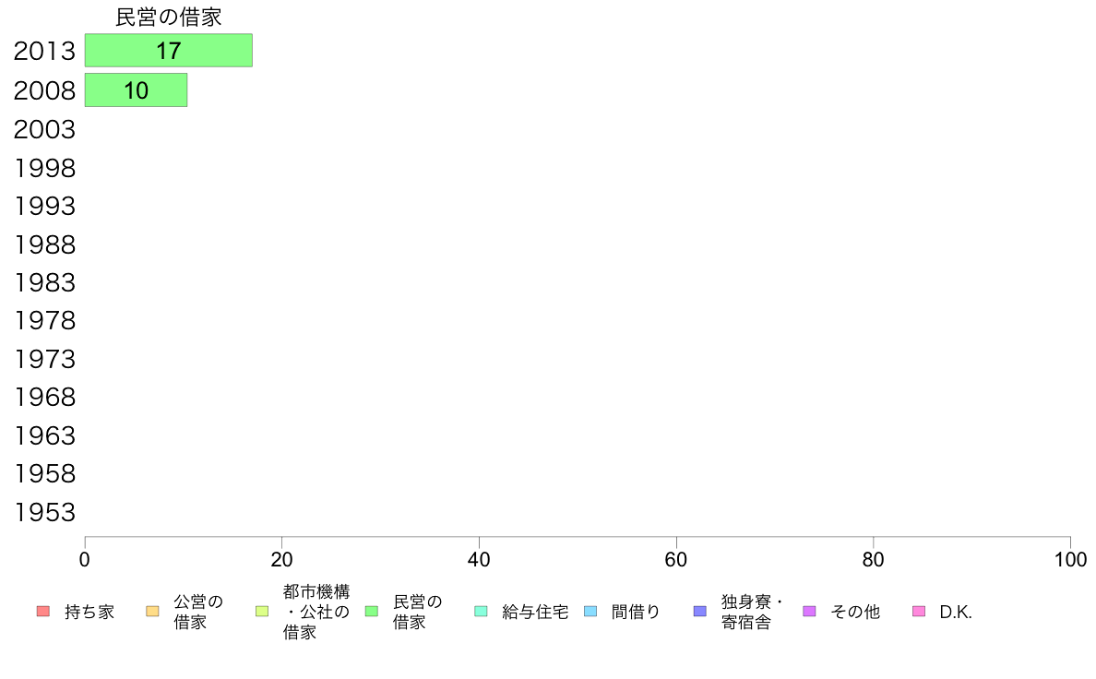Screen dimensions: 1096x679
Task: Click the orange 公営の借家 legend swatch
Action: [x=152, y=611]
